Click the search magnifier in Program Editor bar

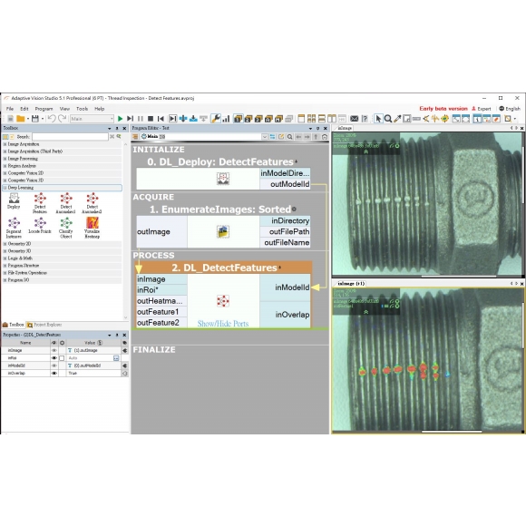click(290, 137)
